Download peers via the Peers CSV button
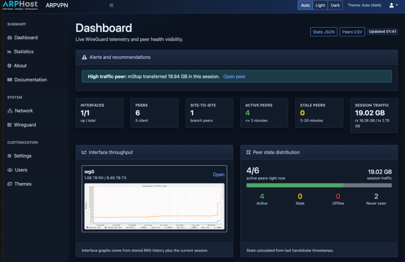Viewport: 405px width, 262px height. point(352,32)
